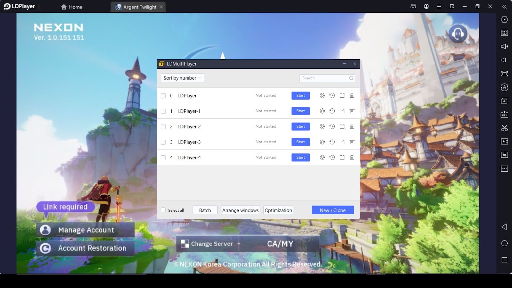Open account profile icon in title bar
This screenshot has height=288, width=512.
click(426, 6)
